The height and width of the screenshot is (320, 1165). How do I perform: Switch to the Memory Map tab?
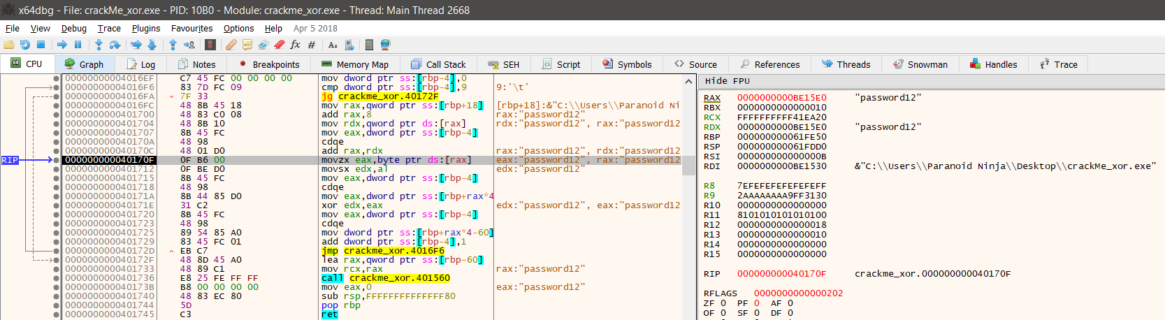(355, 64)
